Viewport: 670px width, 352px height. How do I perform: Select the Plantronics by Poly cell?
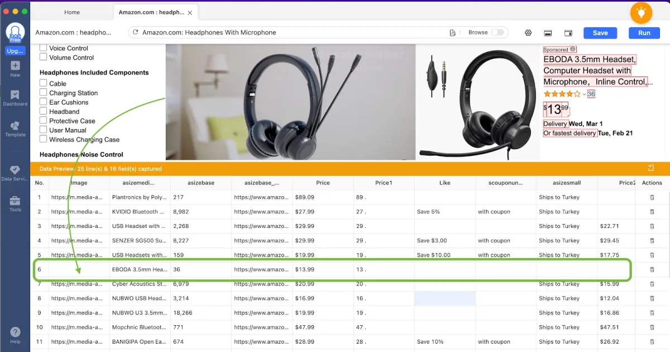140,197
